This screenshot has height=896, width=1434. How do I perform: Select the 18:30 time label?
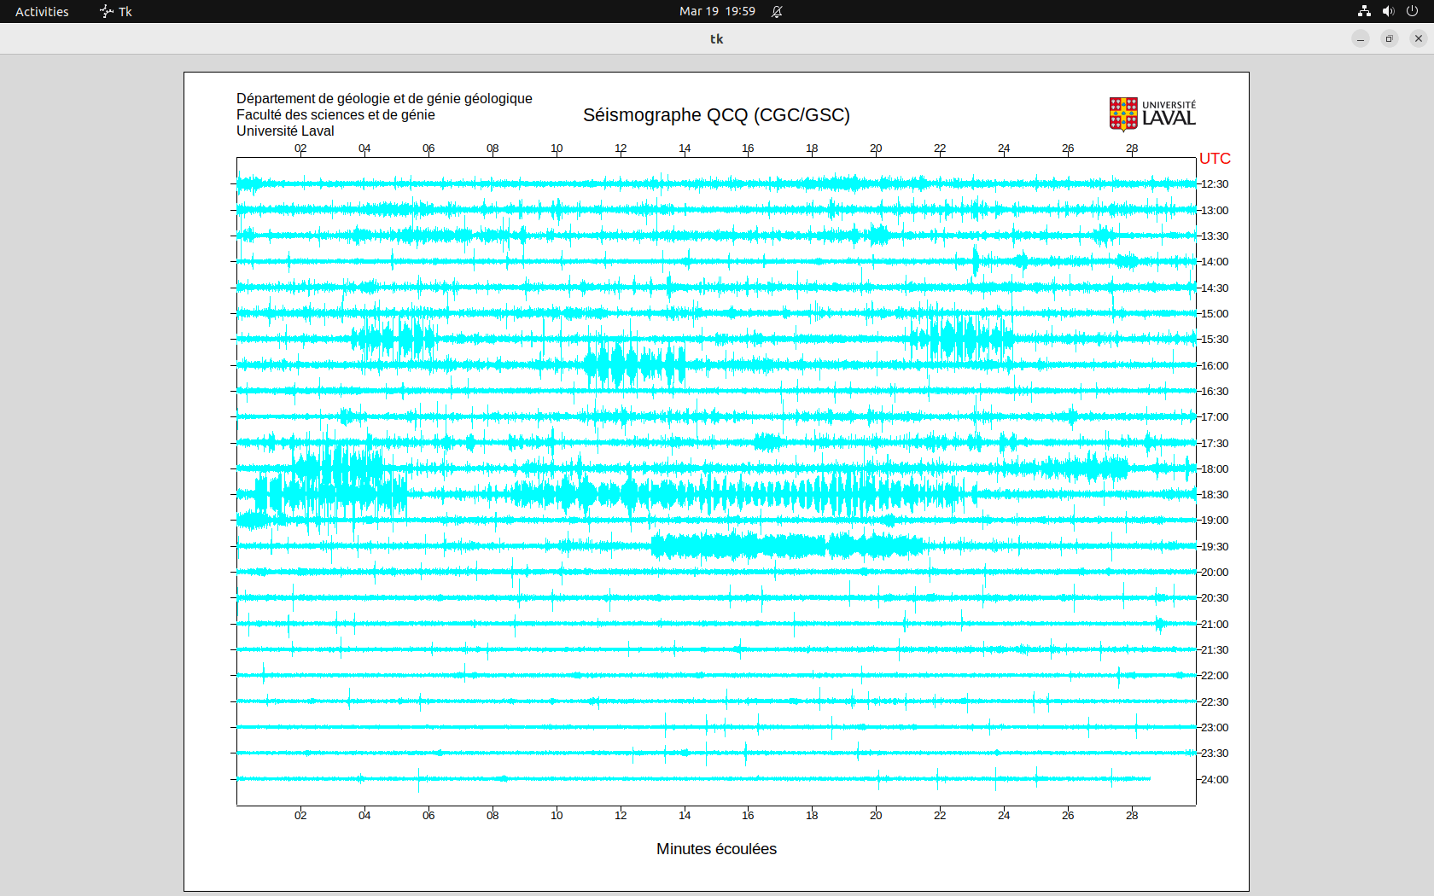[x=1215, y=495]
